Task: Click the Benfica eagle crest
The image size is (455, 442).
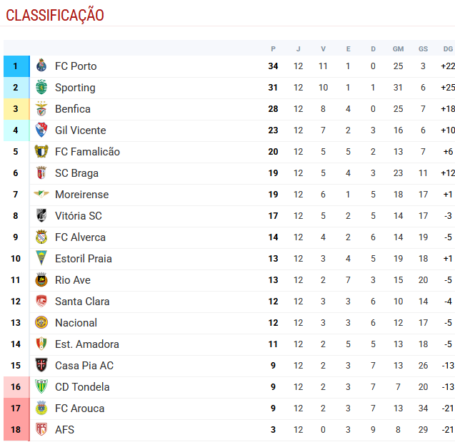Action: tap(41, 109)
